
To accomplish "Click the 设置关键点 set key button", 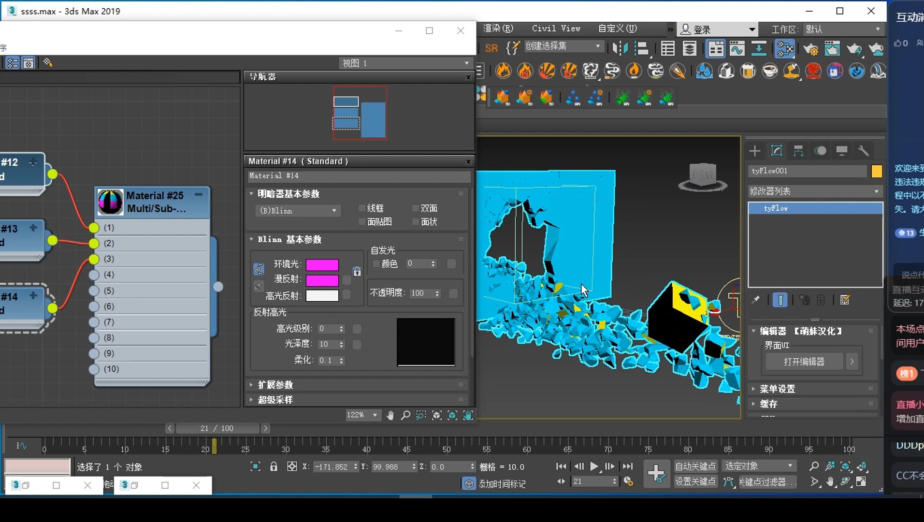I will coord(695,481).
